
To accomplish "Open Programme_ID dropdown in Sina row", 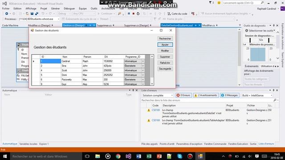I will (143, 66).
